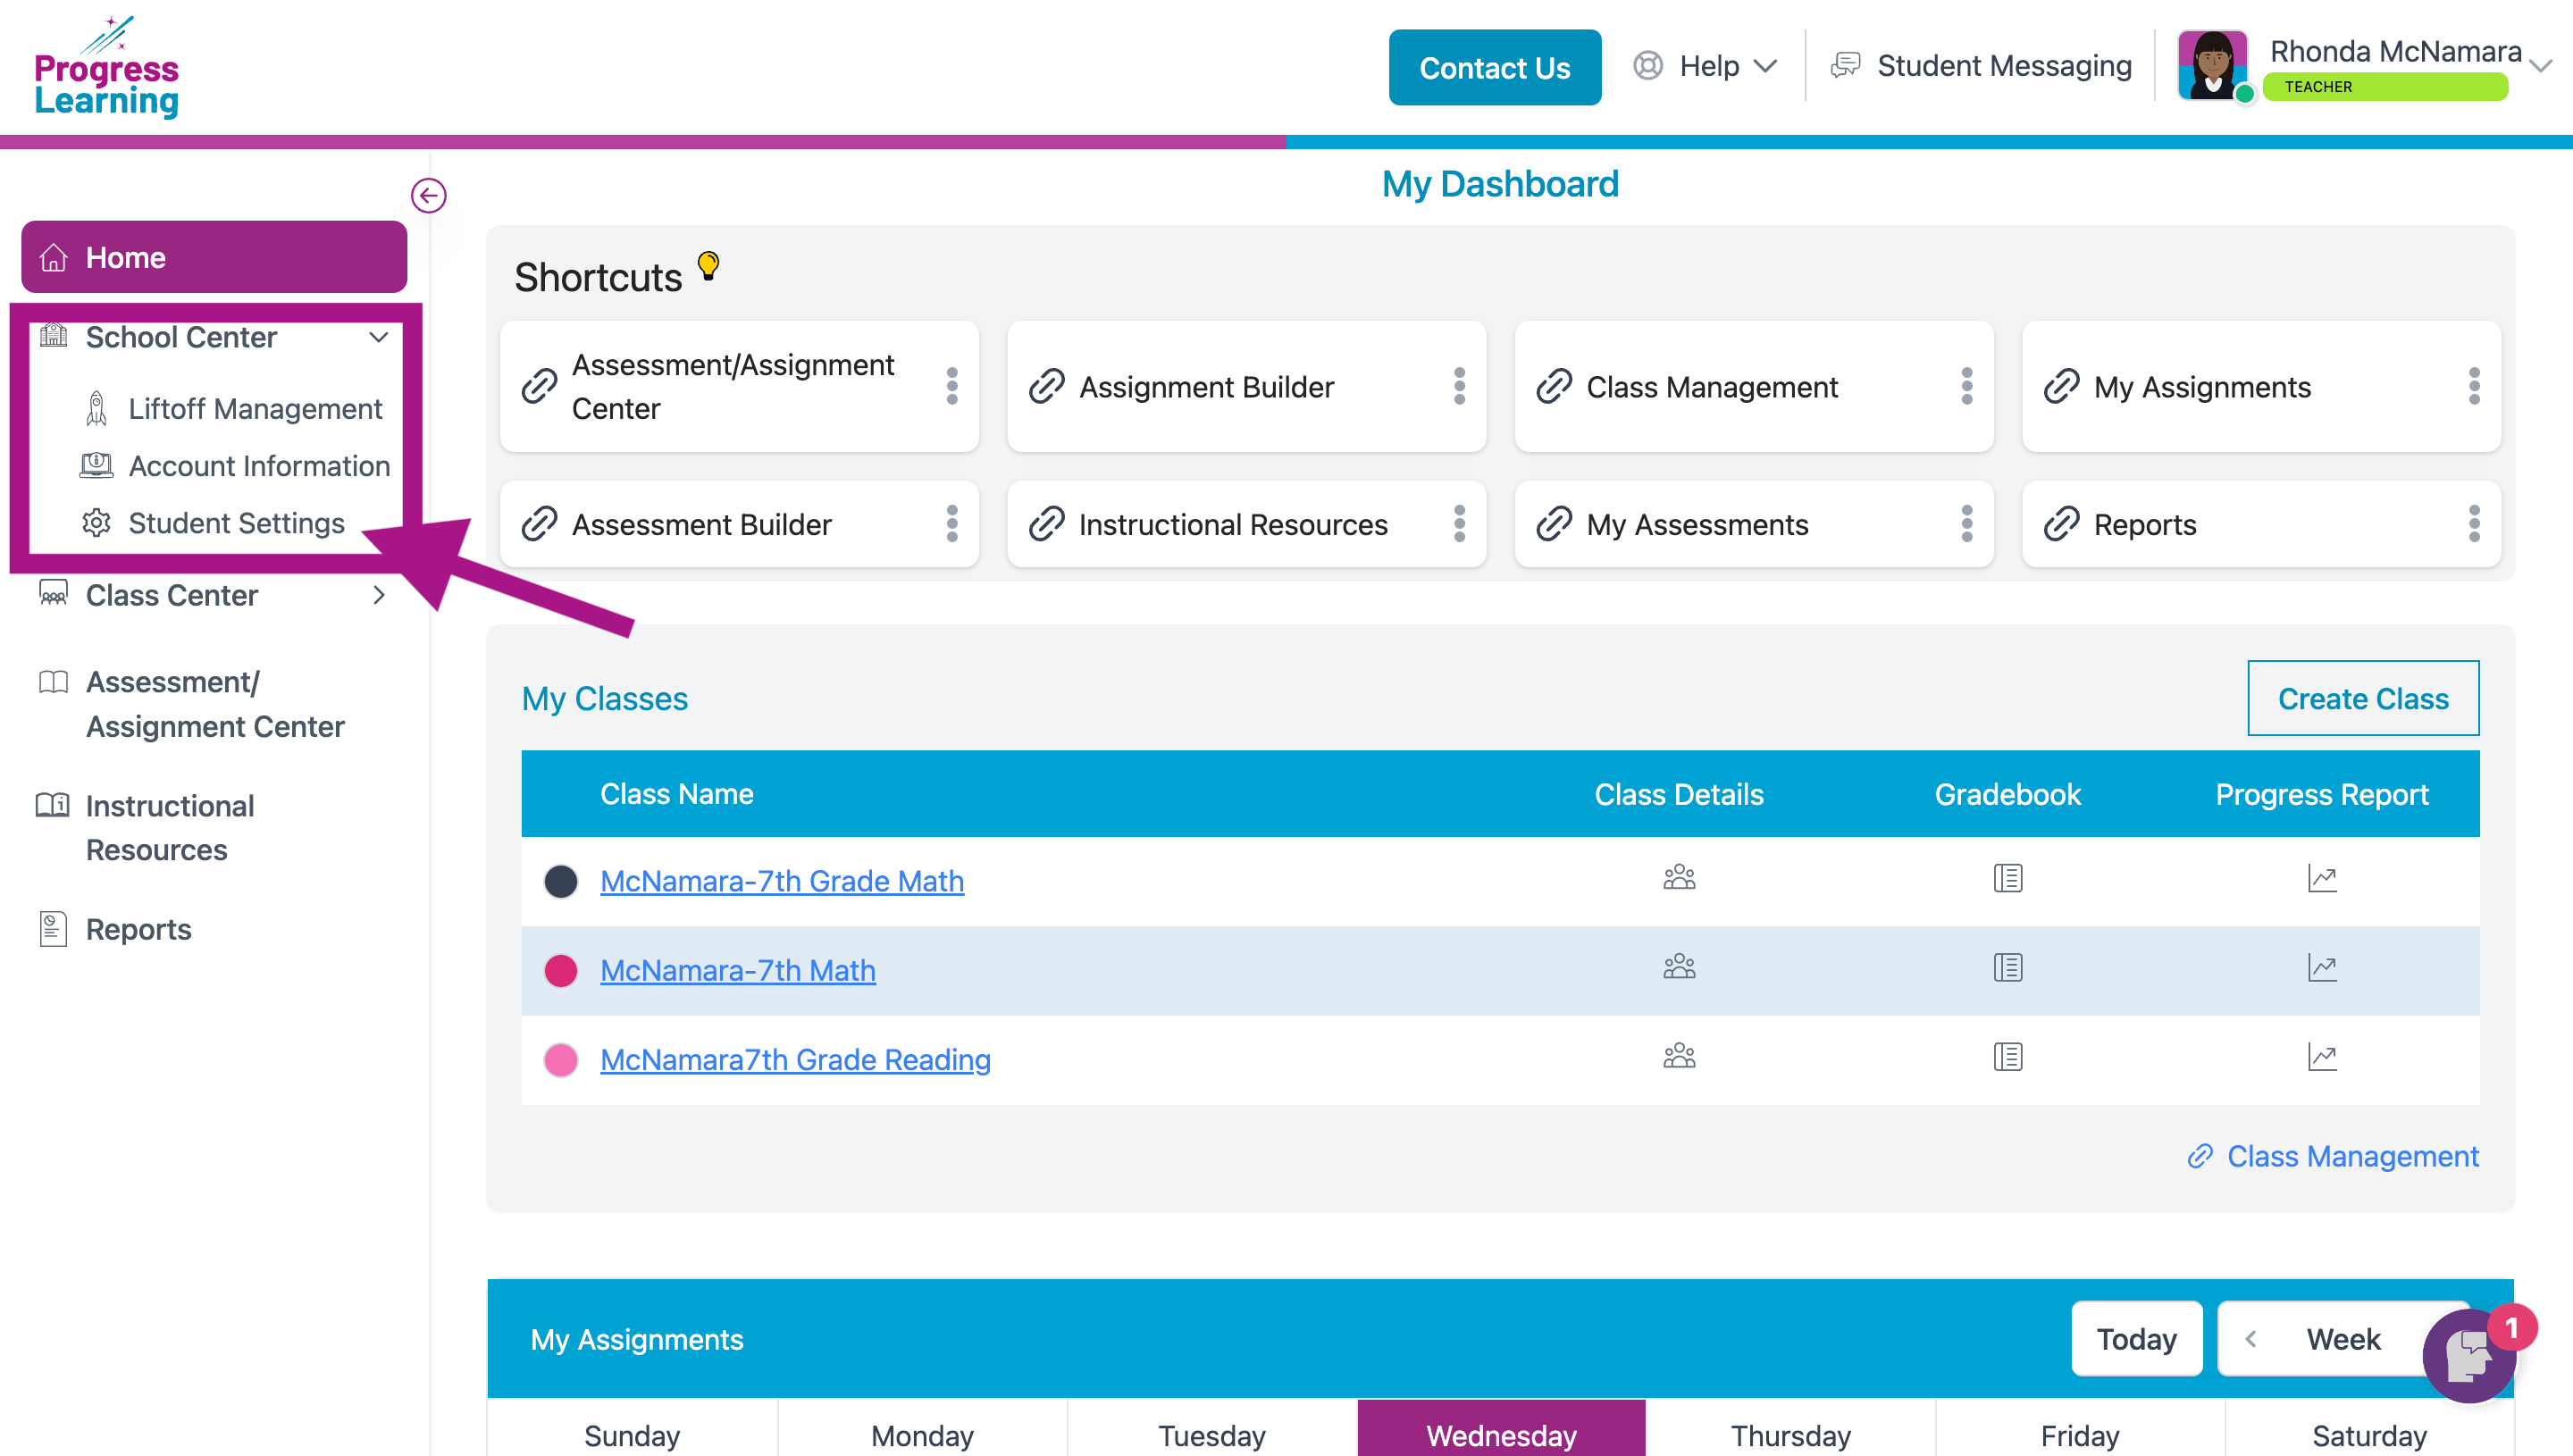Open Assignment Builder shortcut card

[1246, 386]
